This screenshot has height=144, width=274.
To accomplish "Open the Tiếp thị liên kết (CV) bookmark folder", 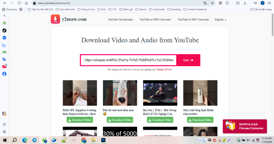I will click(40, 10).
